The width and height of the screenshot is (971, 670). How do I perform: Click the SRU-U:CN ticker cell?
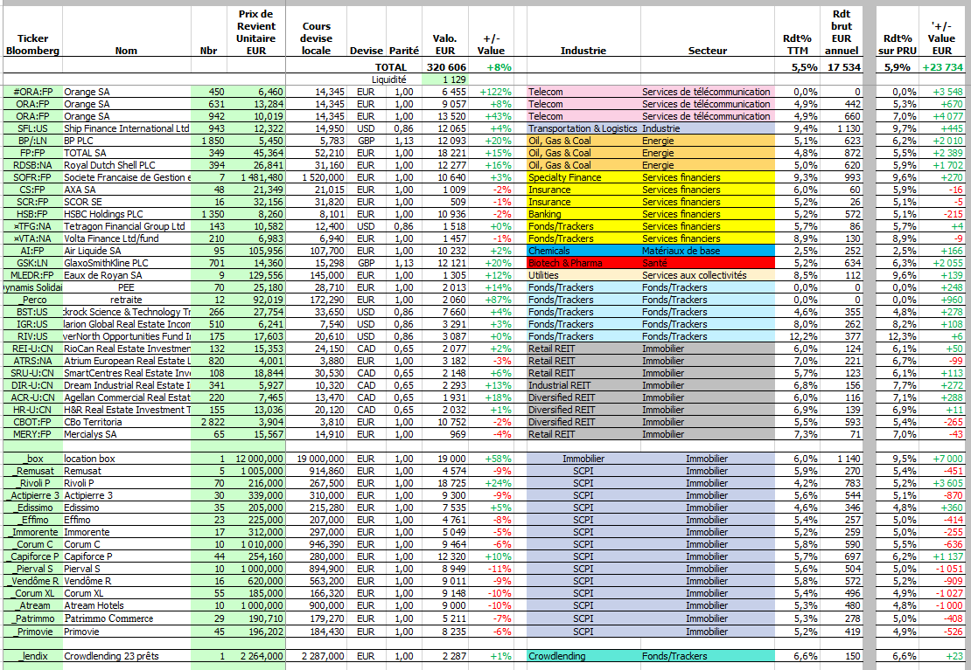click(33, 373)
